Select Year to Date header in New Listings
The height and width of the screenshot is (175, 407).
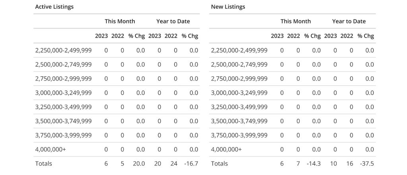click(349, 21)
